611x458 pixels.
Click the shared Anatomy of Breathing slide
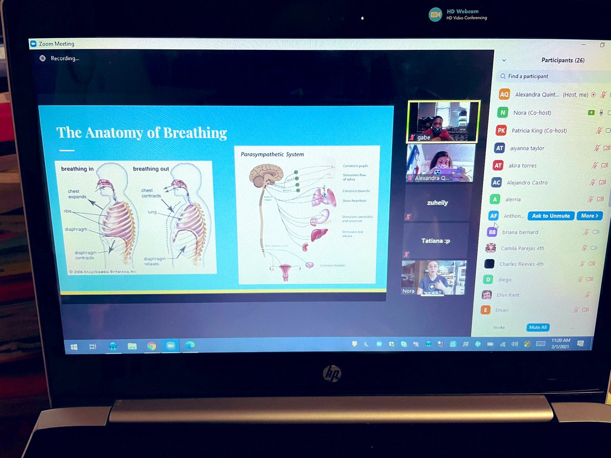(x=216, y=200)
